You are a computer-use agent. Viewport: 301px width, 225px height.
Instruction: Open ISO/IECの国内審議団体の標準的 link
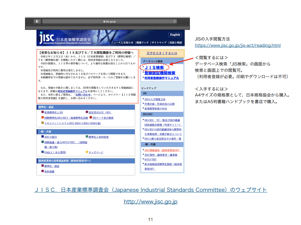[163, 129]
